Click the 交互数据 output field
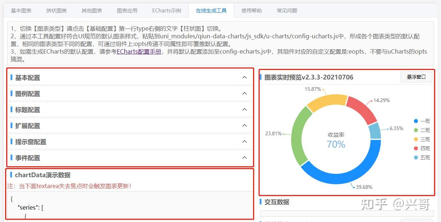The width and height of the screenshot is (441, 222). [347, 214]
